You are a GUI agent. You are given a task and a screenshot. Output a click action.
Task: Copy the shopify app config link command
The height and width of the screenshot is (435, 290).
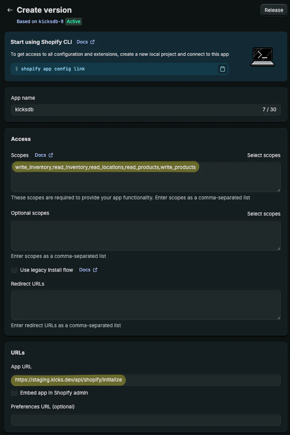pos(222,69)
